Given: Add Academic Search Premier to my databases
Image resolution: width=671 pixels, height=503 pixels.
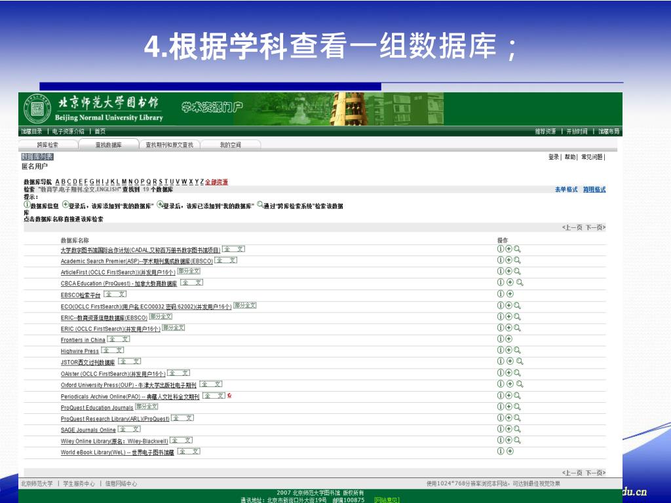Looking at the screenshot, I should point(508,260).
